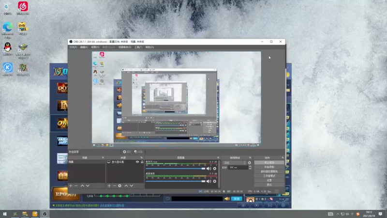Open Microsoft Edge desktop shortcut
Viewport: 387px width, 218px height.
click(x=7, y=30)
